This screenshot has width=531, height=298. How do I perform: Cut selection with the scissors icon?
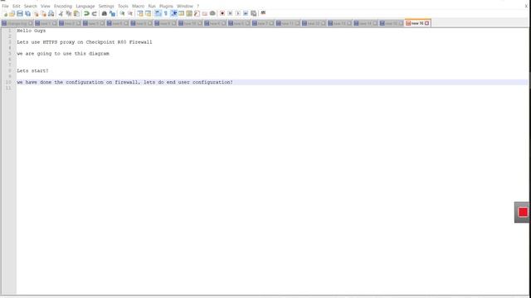(x=61, y=13)
